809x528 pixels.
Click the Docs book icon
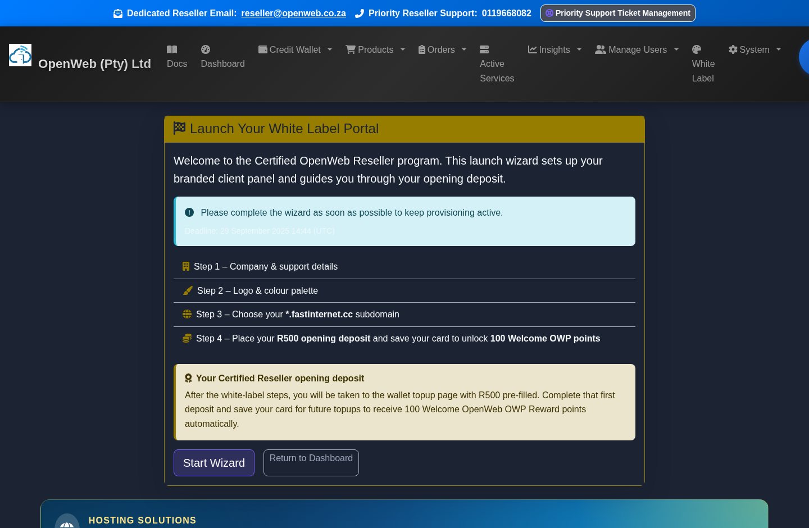pos(172,49)
